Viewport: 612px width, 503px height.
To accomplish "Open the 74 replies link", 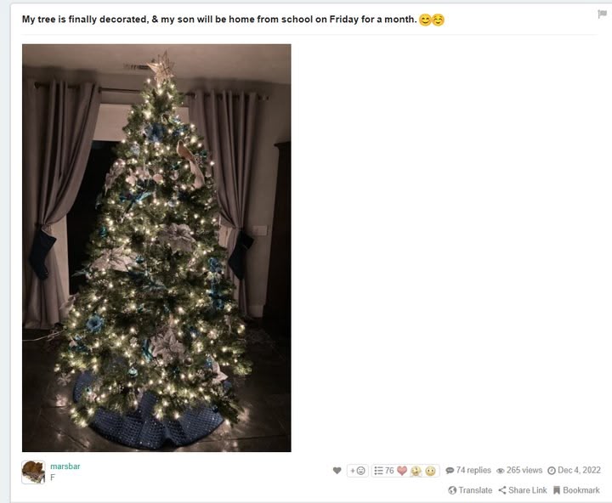I will coord(468,470).
